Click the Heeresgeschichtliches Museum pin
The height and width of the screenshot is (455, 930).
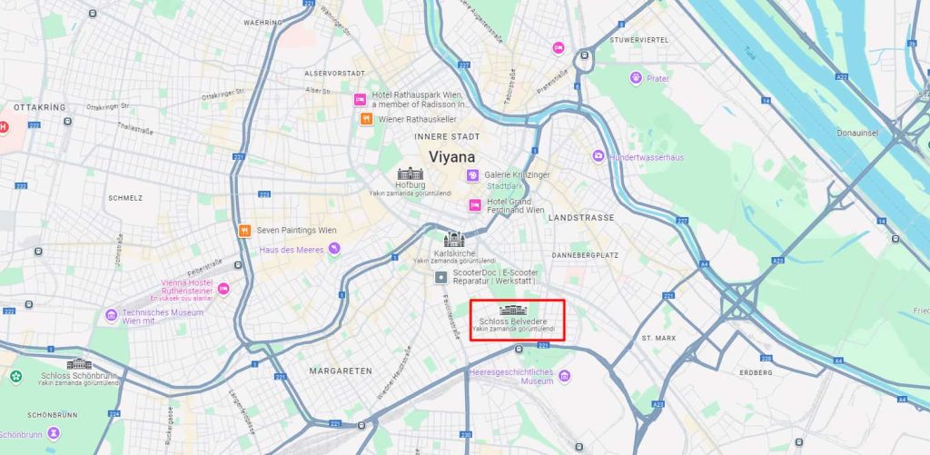click(x=564, y=375)
